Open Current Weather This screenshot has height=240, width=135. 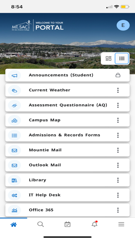67,90
